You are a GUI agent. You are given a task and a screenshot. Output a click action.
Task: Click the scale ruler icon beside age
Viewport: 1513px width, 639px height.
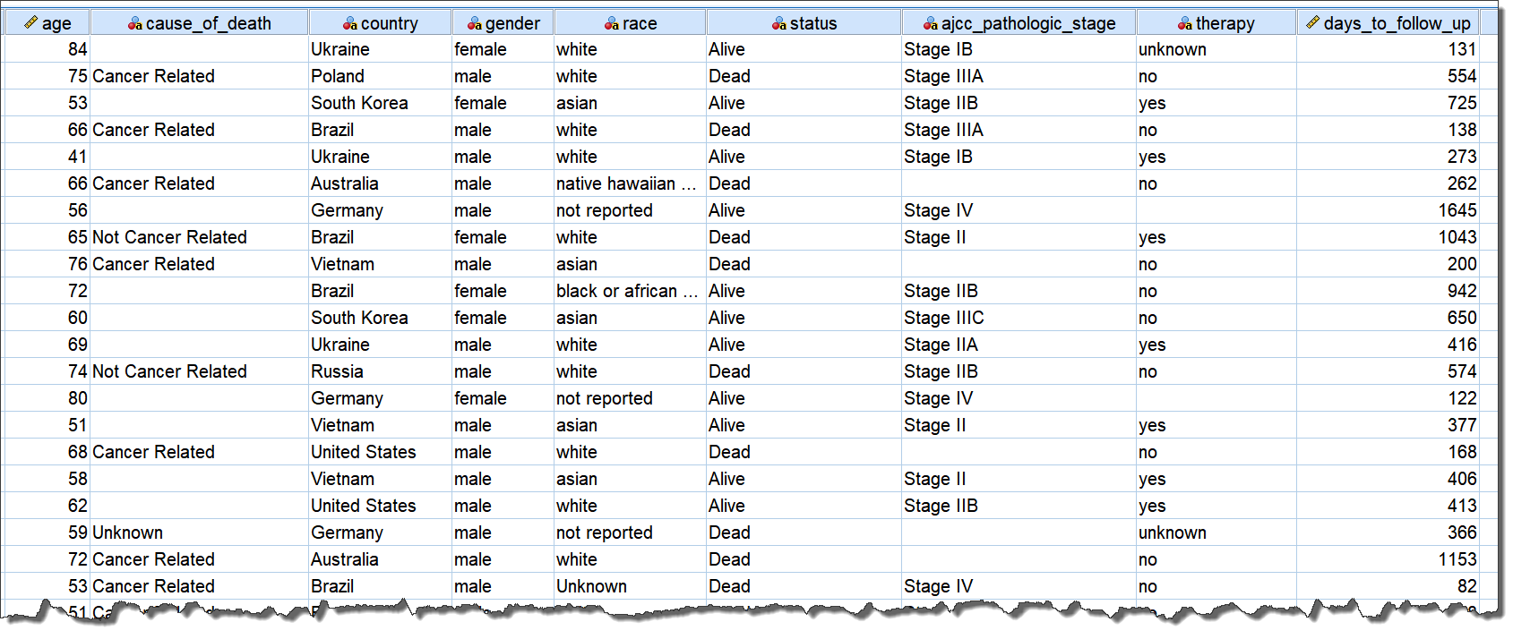31,23
